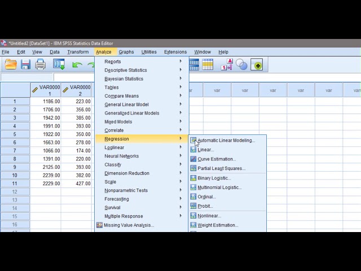Image resolution: width=361 pixels, height=271 pixels.
Task: Select cell value 2239.00
Action: [x=46, y=175]
